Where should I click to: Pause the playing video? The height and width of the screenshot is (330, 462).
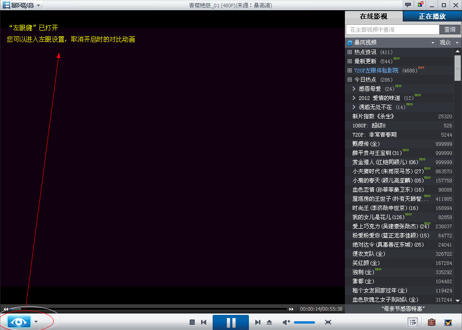pyautogui.click(x=231, y=322)
